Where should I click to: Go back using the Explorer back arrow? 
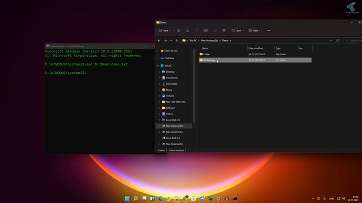coord(159,41)
